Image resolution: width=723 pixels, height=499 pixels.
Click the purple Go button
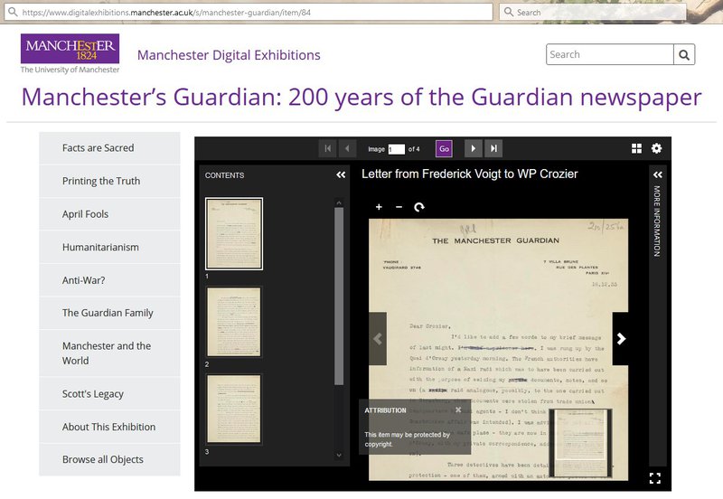pyautogui.click(x=444, y=148)
